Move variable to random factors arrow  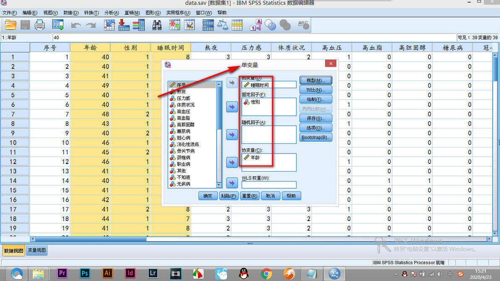232,135
